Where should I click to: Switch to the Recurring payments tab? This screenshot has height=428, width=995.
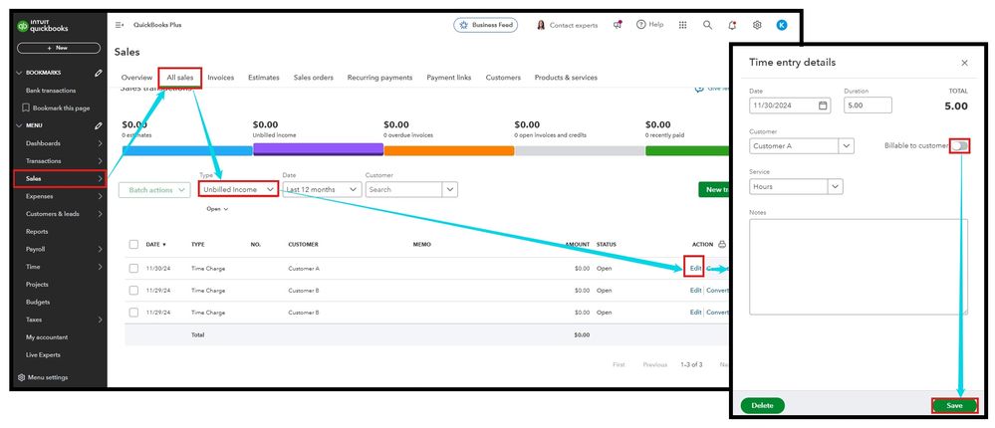click(379, 78)
